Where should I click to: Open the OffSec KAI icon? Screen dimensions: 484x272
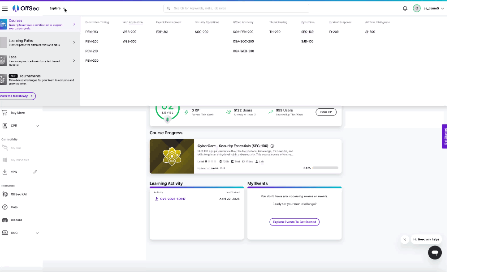click(4, 194)
